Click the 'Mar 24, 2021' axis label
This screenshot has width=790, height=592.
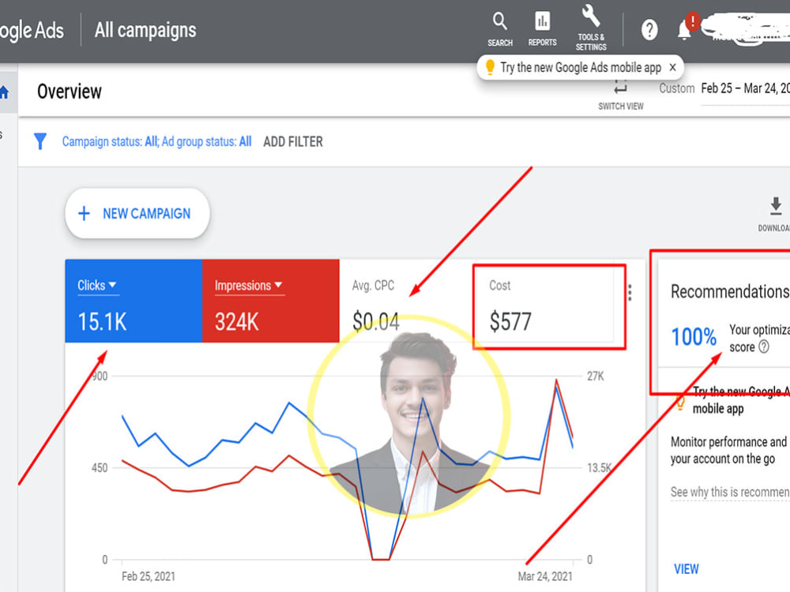click(545, 576)
